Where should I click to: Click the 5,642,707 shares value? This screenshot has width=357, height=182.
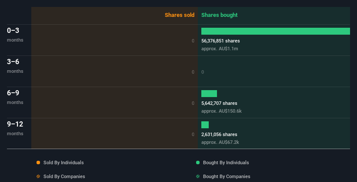click(219, 103)
